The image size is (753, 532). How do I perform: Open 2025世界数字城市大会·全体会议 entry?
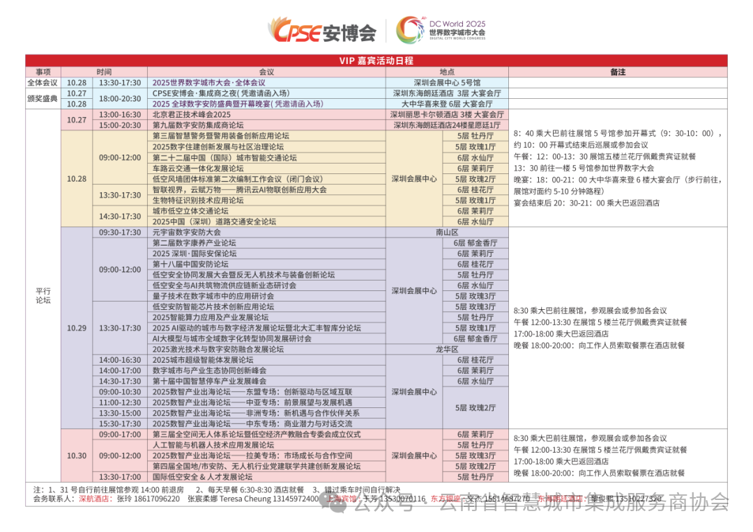pyautogui.click(x=266, y=82)
